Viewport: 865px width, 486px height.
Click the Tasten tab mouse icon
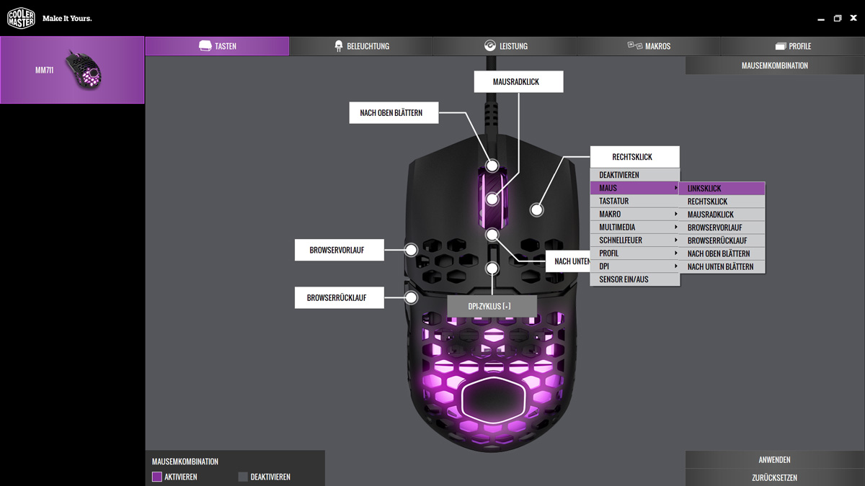205,46
